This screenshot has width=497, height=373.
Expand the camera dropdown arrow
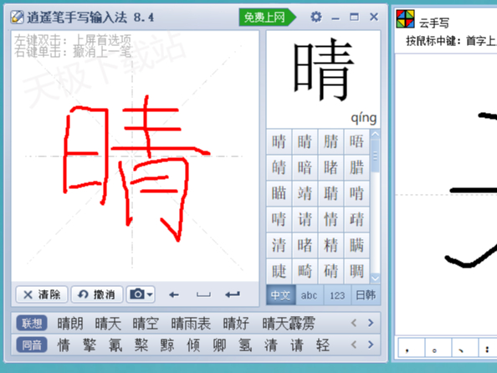coord(150,294)
